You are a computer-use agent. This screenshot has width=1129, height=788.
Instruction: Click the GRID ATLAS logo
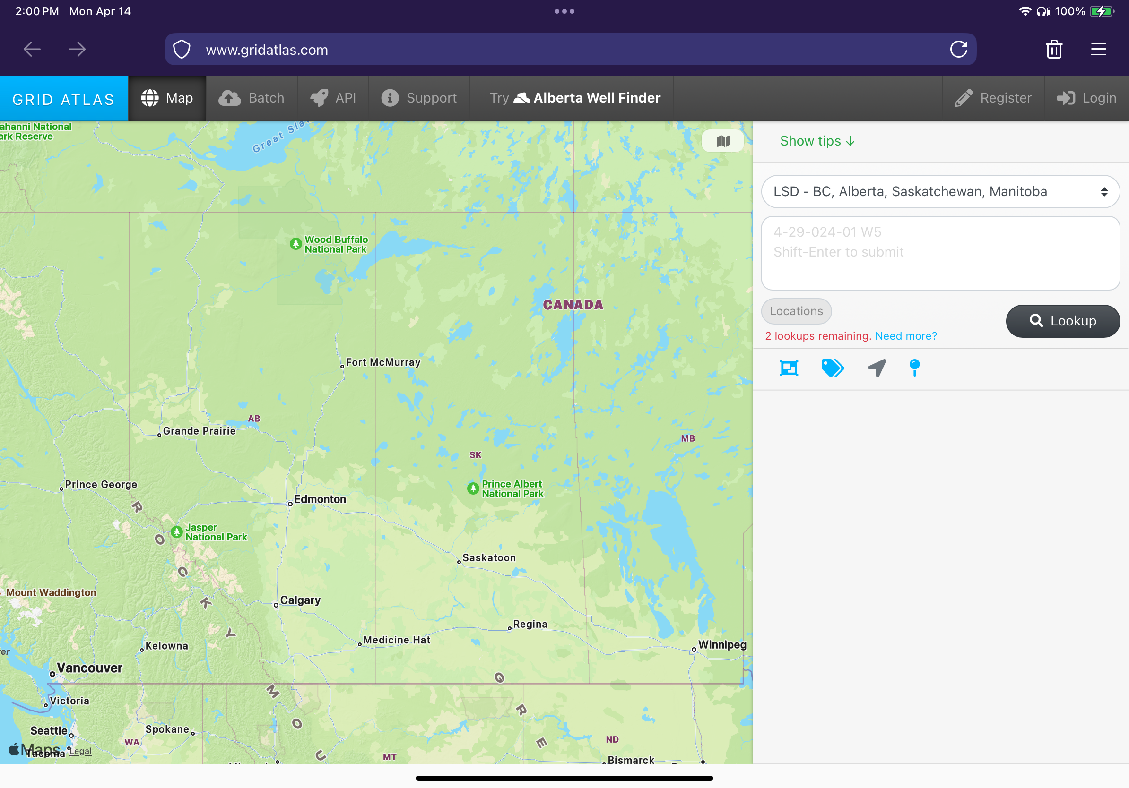click(64, 99)
